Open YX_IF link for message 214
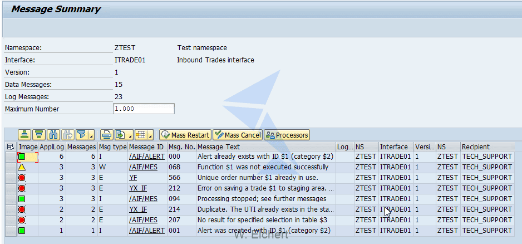 [138, 209]
